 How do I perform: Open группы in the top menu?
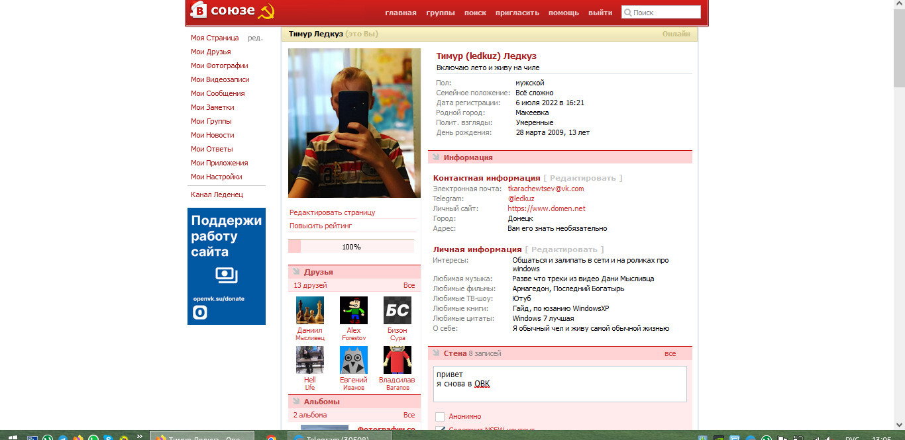tap(441, 13)
